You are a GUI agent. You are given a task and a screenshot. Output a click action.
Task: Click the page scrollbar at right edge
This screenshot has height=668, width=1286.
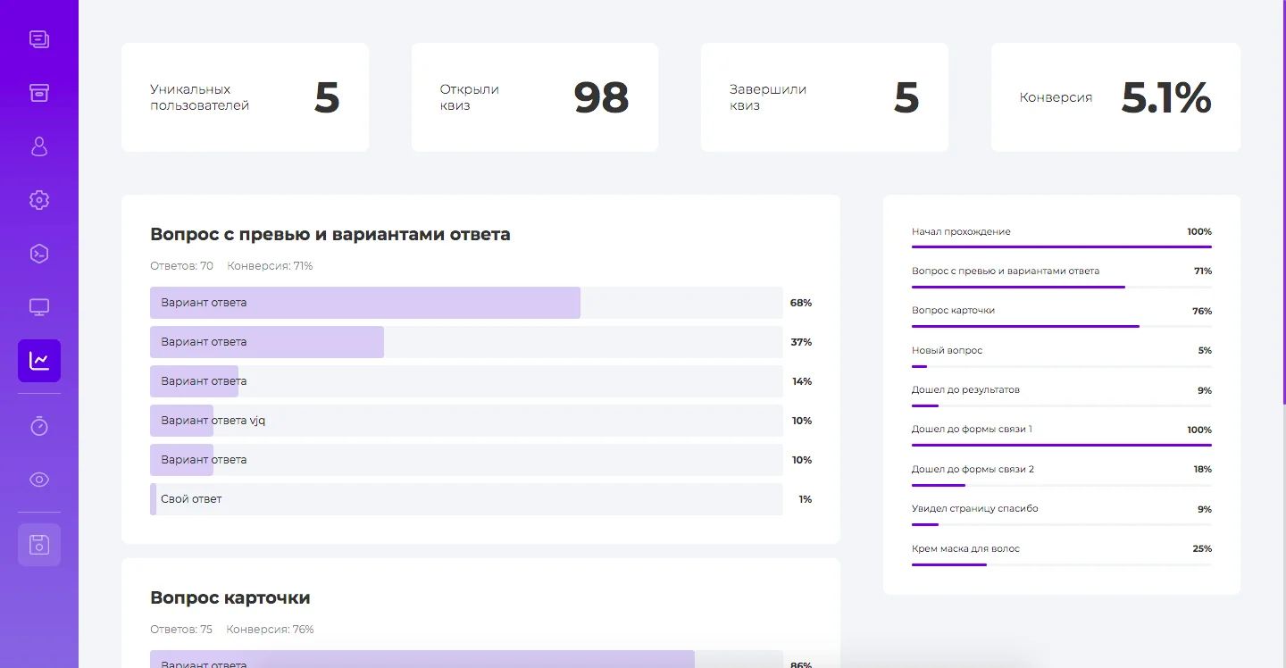[1284, 201]
